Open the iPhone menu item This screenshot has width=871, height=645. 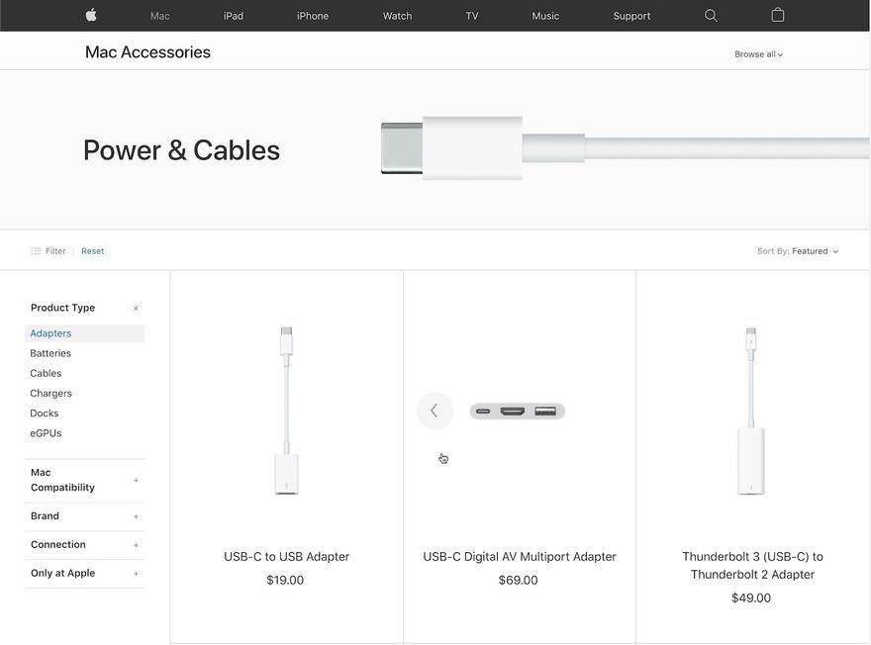pos(313,16)
